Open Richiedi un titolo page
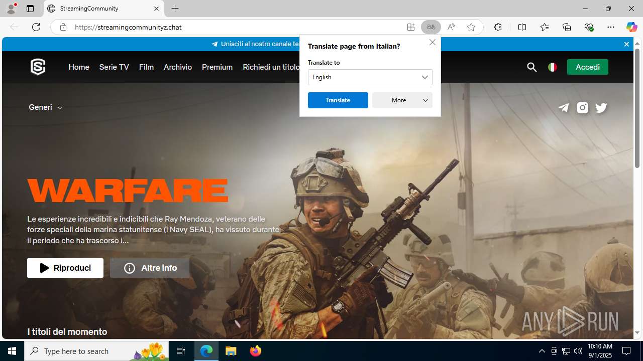This screenshot has height=361, width=643. point(271,67)
